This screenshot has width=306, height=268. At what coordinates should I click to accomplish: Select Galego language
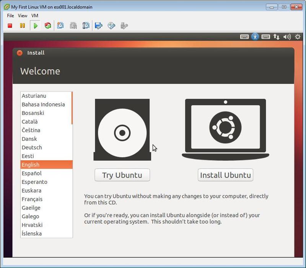(x=46, y=216)
